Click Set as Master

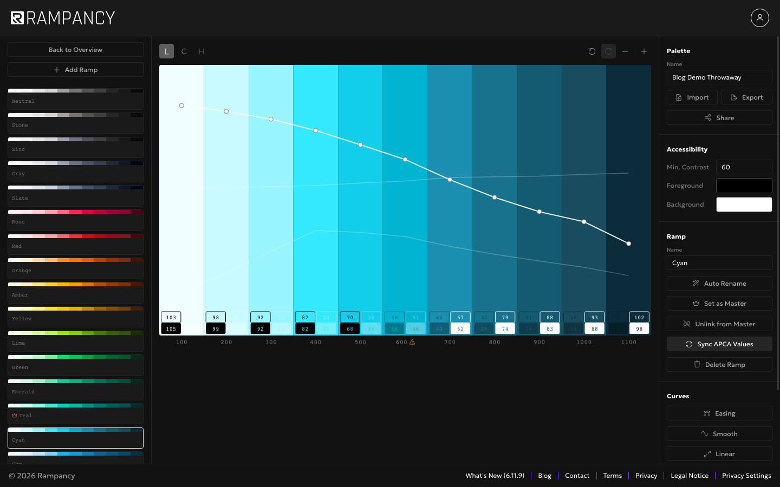719,304
